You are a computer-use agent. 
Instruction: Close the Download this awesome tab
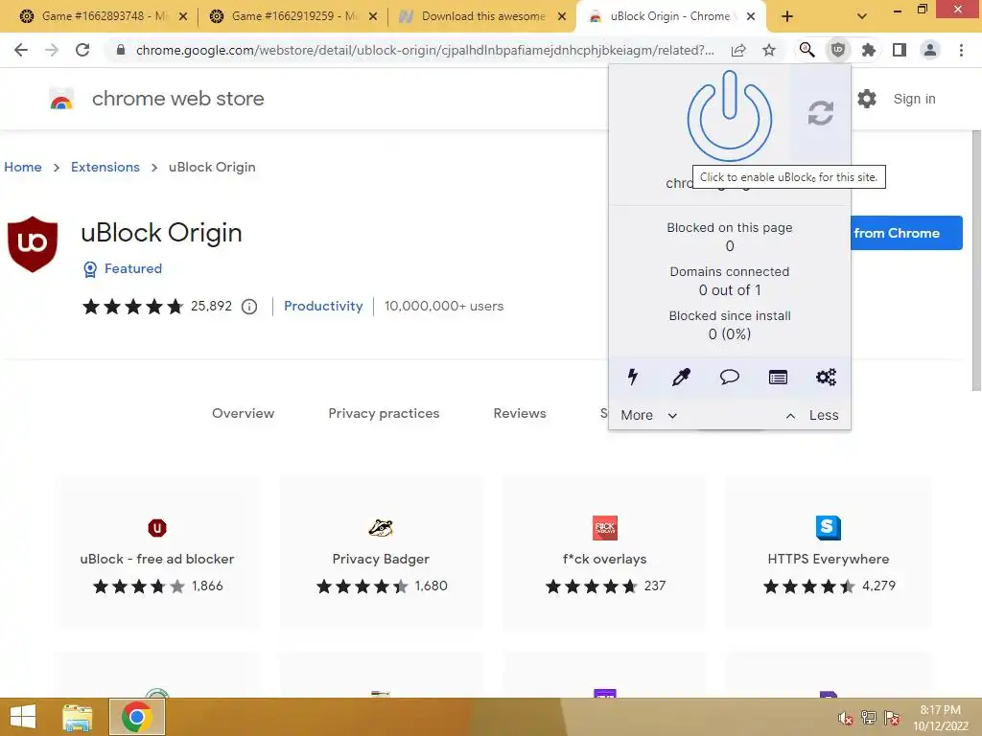click(562, 17)
